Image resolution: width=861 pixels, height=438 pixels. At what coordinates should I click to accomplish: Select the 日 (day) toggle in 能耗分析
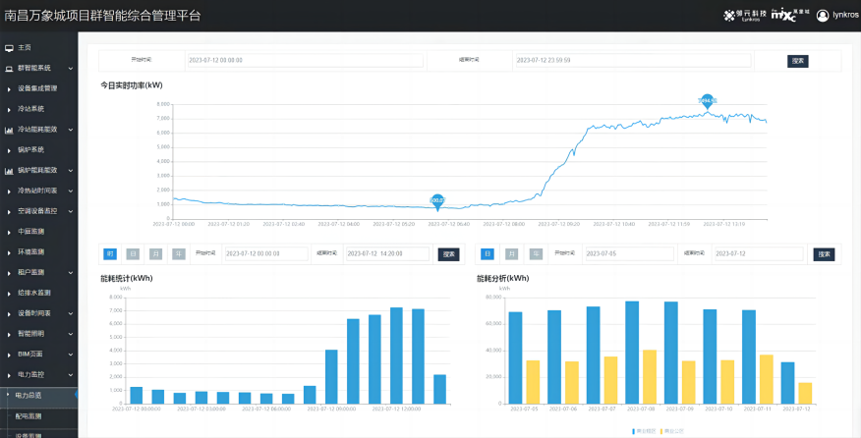(488, 253)
